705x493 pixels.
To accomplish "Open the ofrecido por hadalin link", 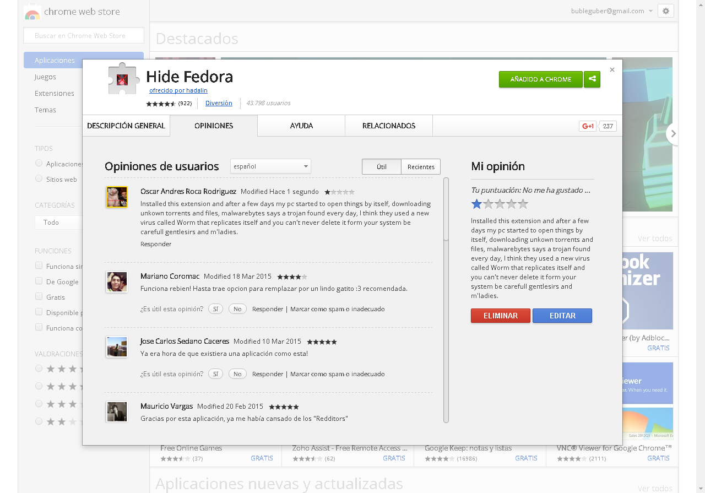I will (x=178, y=90).
